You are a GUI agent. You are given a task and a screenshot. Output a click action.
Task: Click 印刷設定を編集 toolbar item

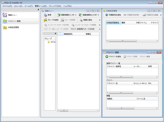click(x=150, y=15)
